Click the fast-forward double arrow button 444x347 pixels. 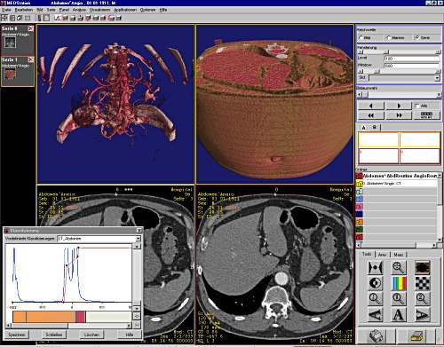point(399,115)
